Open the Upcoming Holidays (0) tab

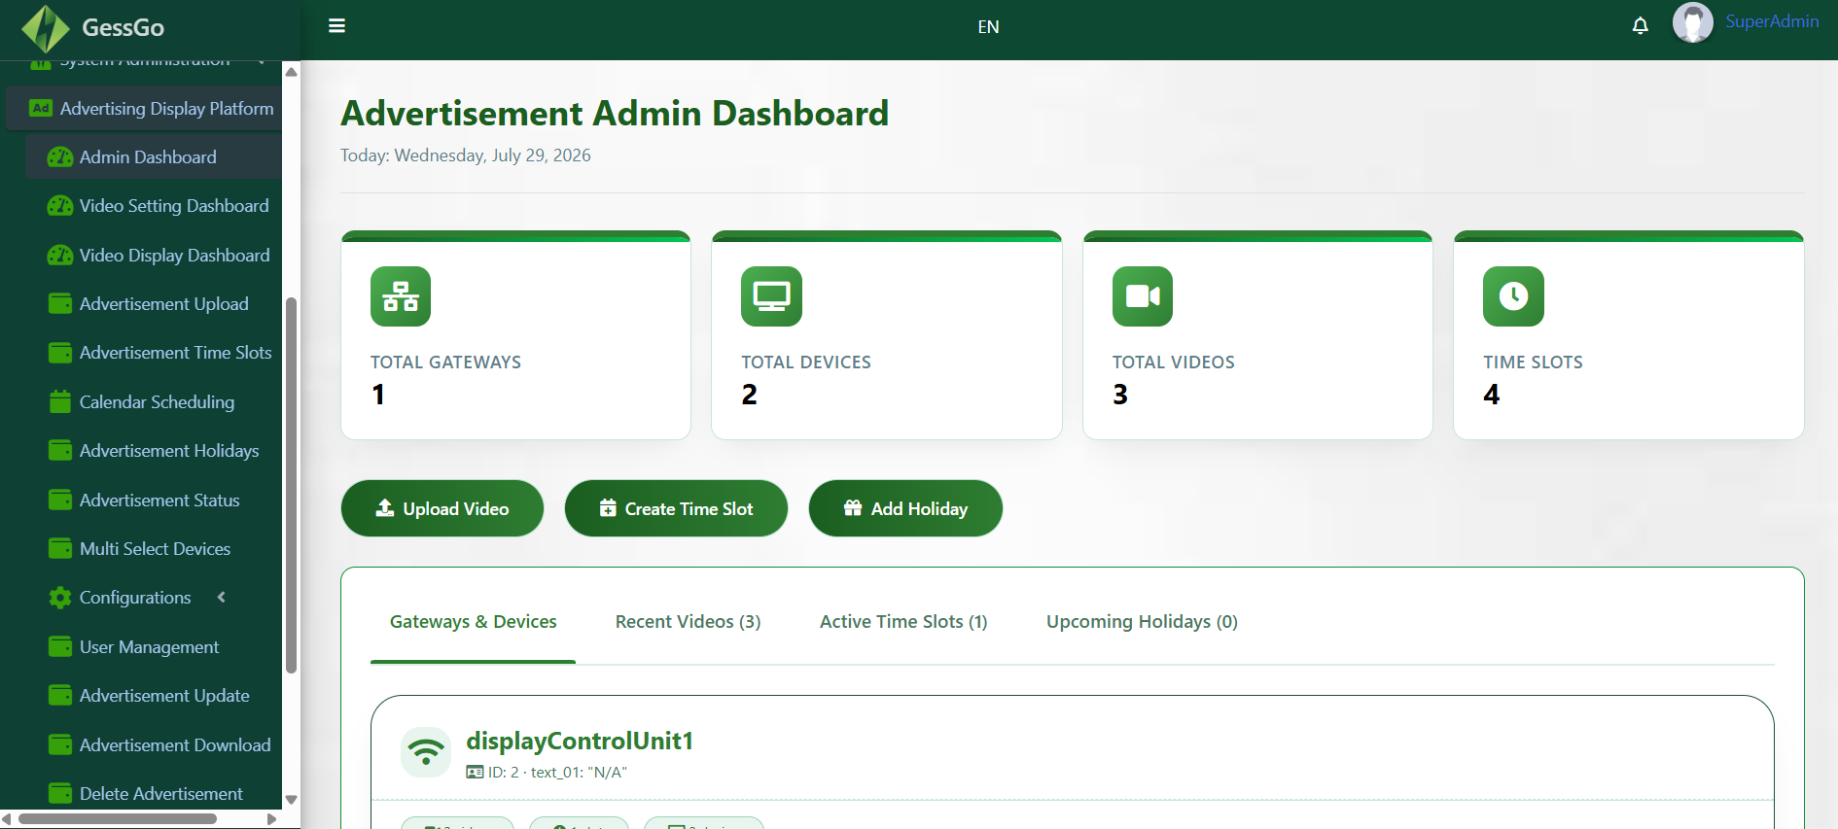(1142, 622)
